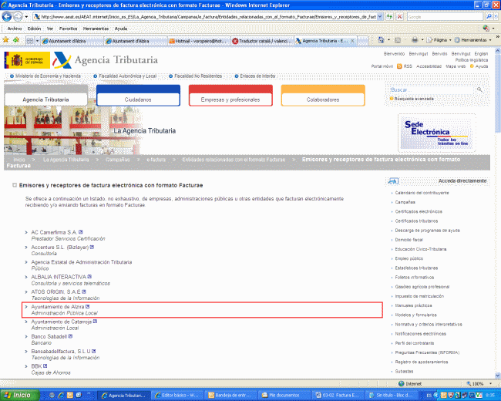Open Favorites Center via the yellow star
Viewport: 501px width, 401px height.
tap(5, 39)
